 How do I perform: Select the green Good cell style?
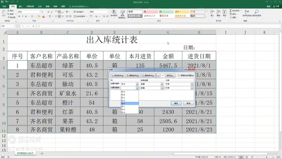166,12
